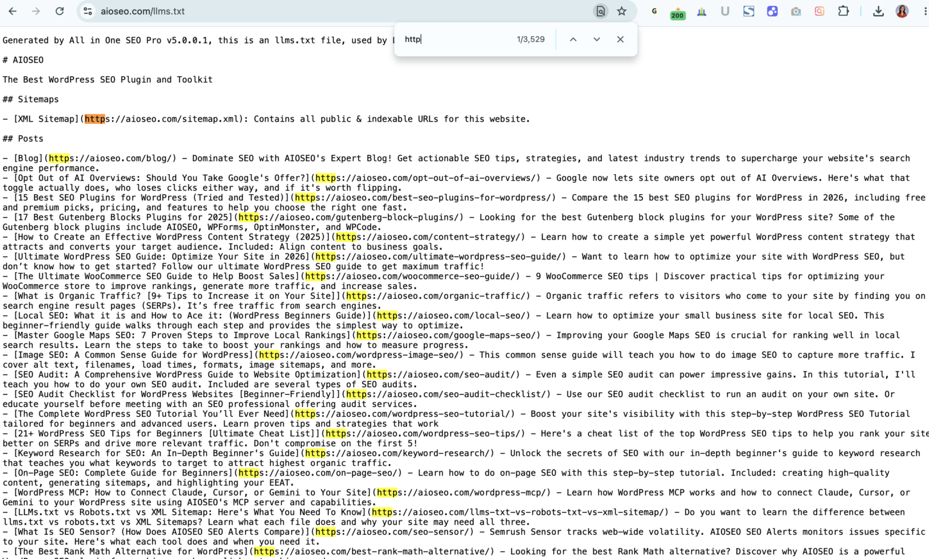Open the purple bubbles extension icon
Image resolution: width=929 pixels, height=559 pixels.
[772, 11]
